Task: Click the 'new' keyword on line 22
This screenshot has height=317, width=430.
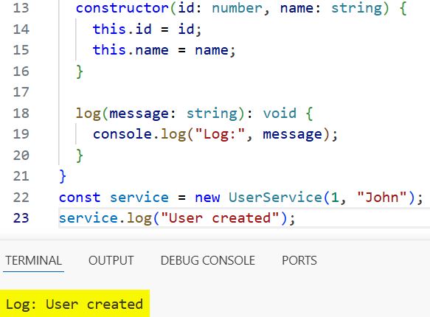Action: click(207, 198)
